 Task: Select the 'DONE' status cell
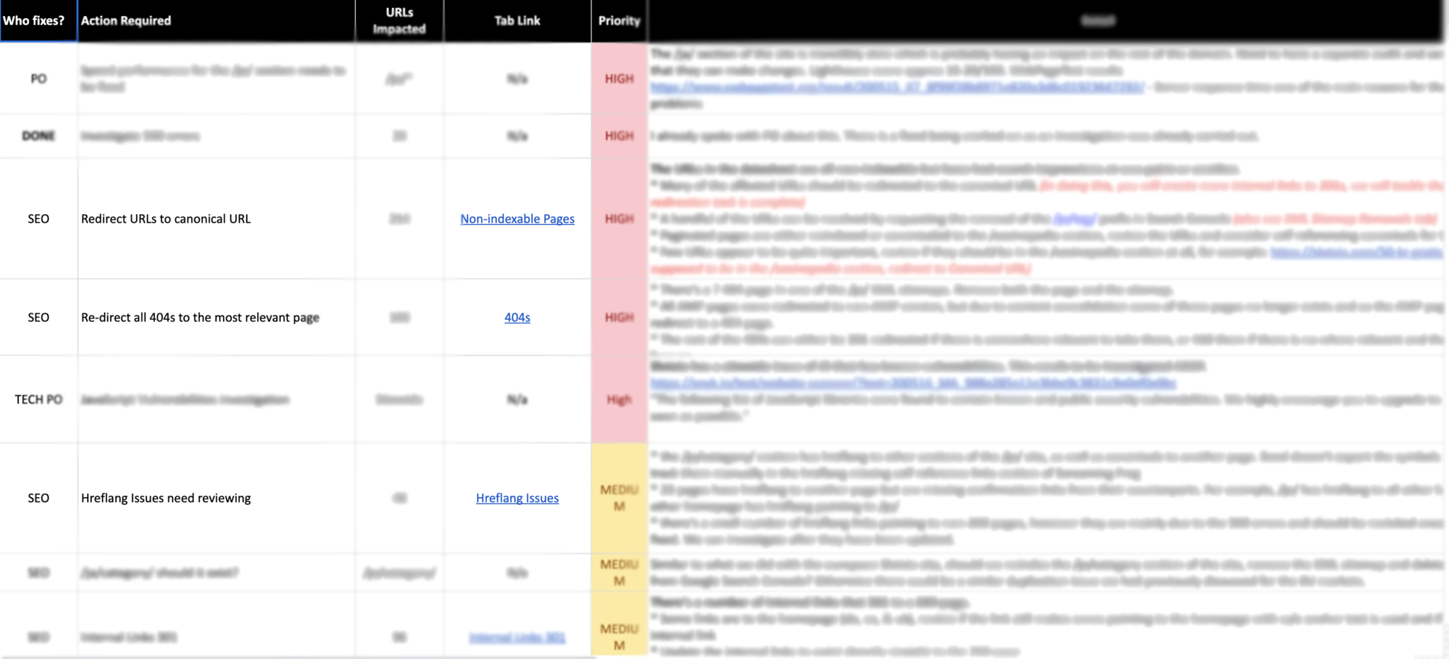pyautogui.click(x=38, y=136)
